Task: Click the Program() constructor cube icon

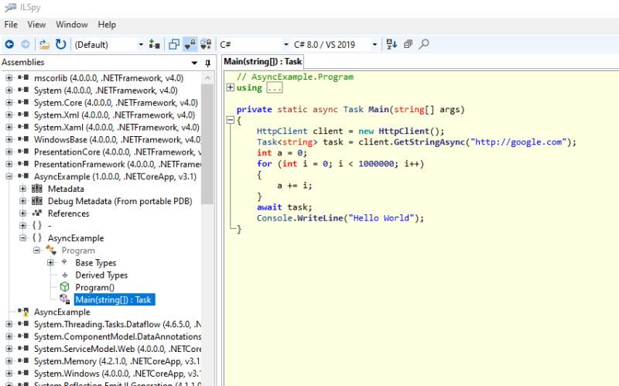Action: click(65, 287)
